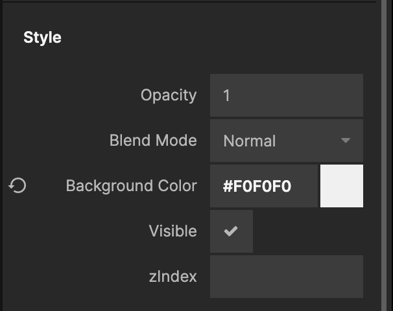Click the checkmark icon beside Visible
Screen dimensions: 393x311
coord(231,231)
